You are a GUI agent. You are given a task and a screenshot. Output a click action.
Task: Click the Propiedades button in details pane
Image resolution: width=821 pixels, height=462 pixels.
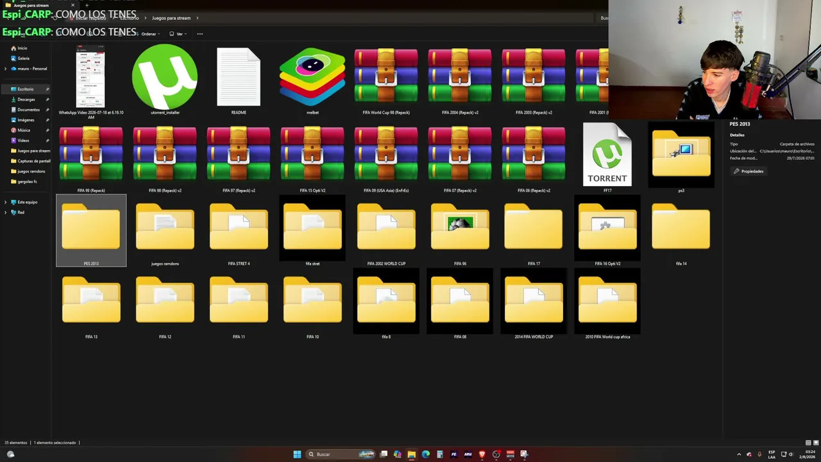749,171
